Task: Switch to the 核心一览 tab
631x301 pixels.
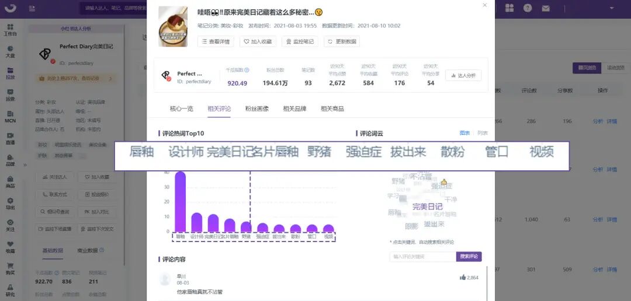Action: 182,108
